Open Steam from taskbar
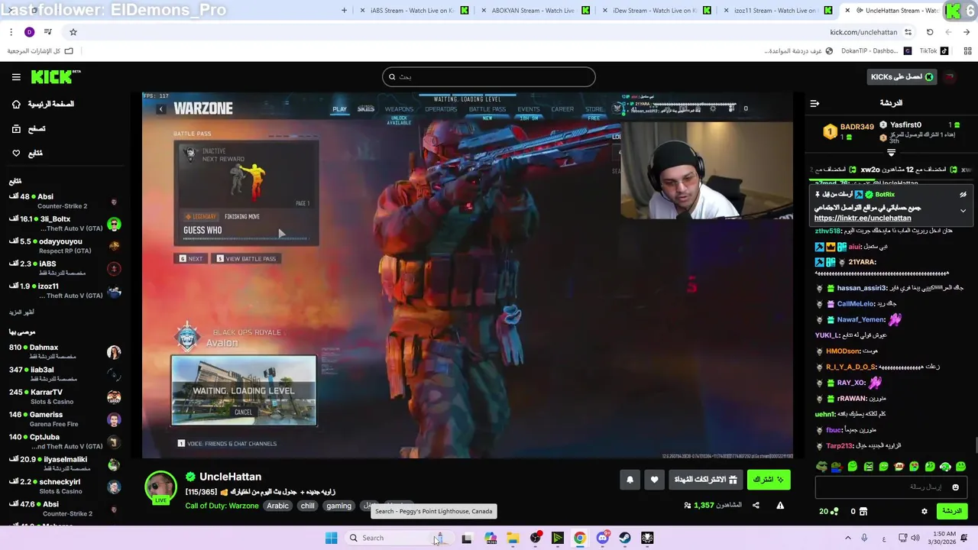Screen dimensions: 978x550 click(x=625, y=538)
